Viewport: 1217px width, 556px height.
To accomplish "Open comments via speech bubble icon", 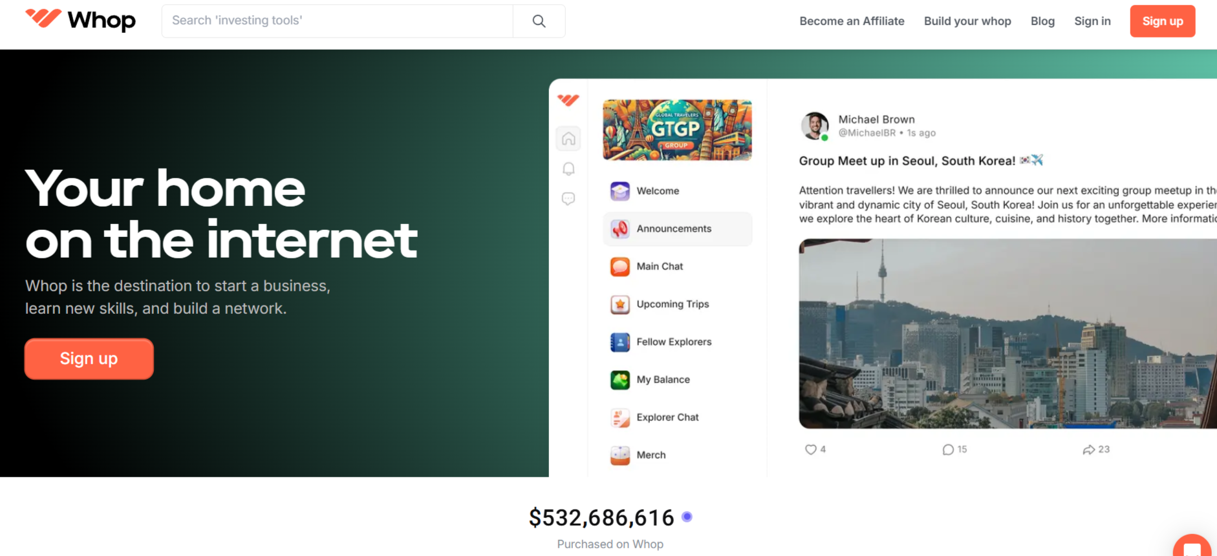I will point(948,449).
